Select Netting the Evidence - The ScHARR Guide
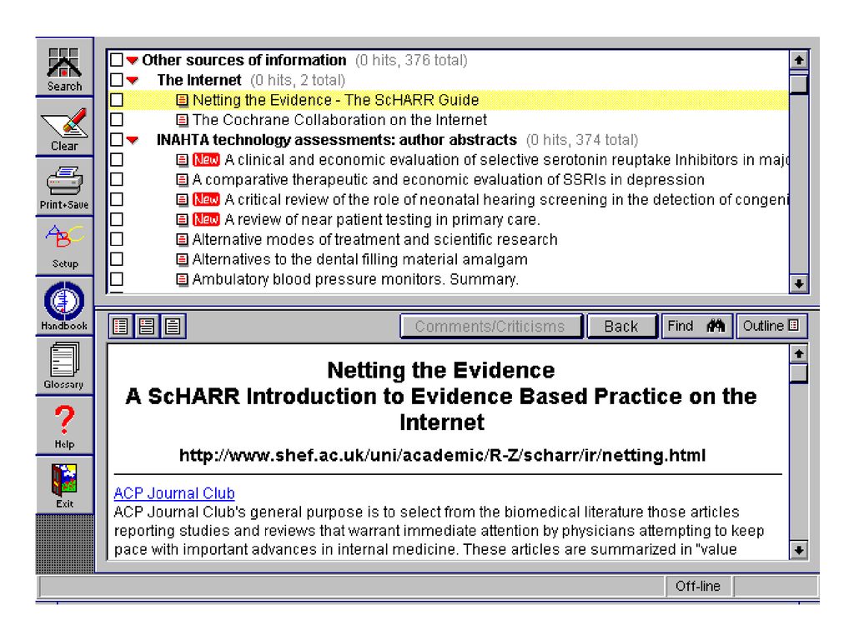854x640 pixels. click(335, 100)
